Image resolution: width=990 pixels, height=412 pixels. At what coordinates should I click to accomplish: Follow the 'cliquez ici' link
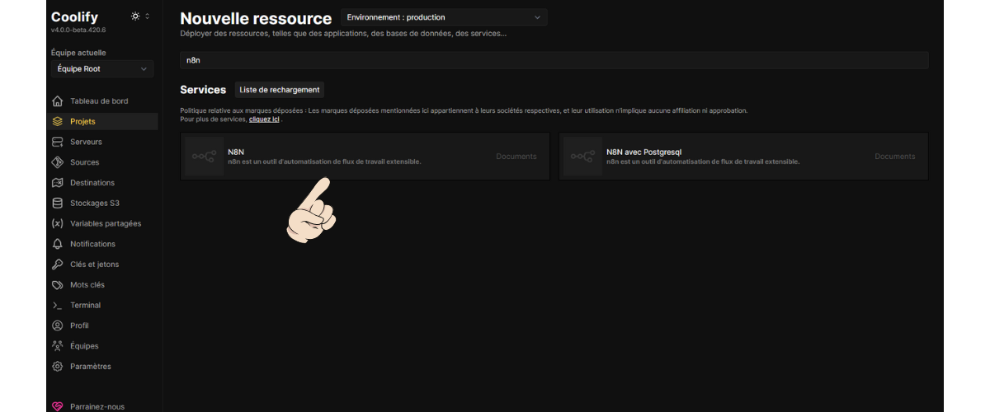(x=264, y=119)
